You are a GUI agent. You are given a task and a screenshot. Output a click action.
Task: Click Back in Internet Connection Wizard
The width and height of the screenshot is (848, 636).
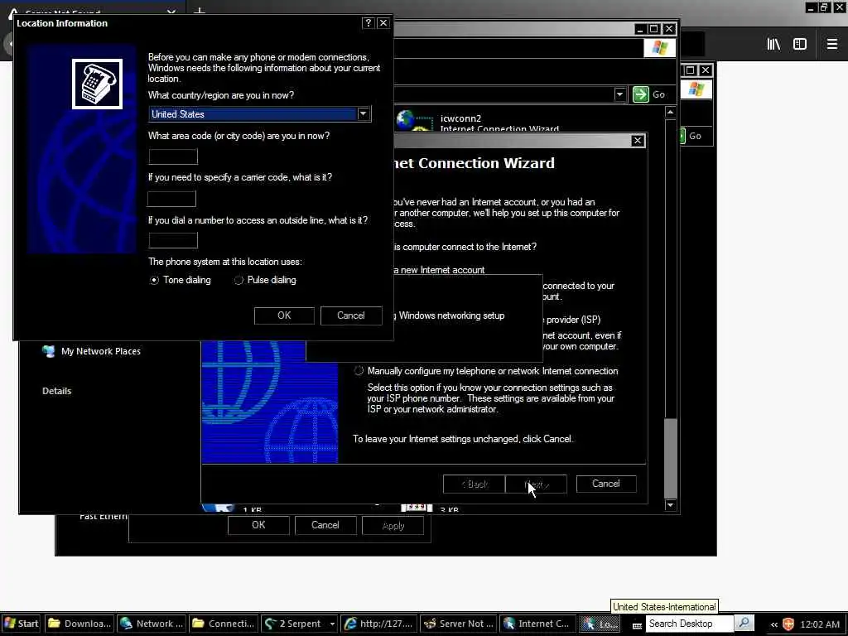[475, 484]
